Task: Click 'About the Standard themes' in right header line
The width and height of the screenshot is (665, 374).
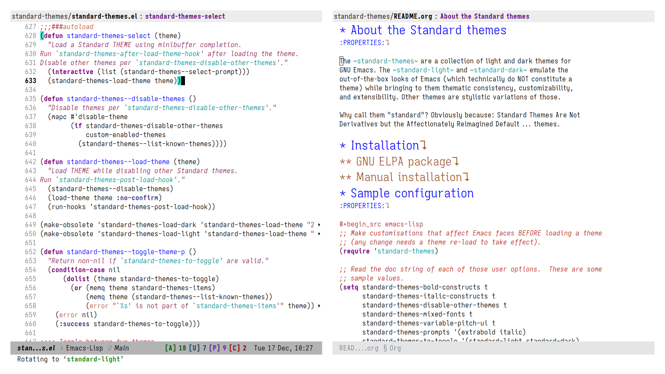Action: tap(485, 16)
